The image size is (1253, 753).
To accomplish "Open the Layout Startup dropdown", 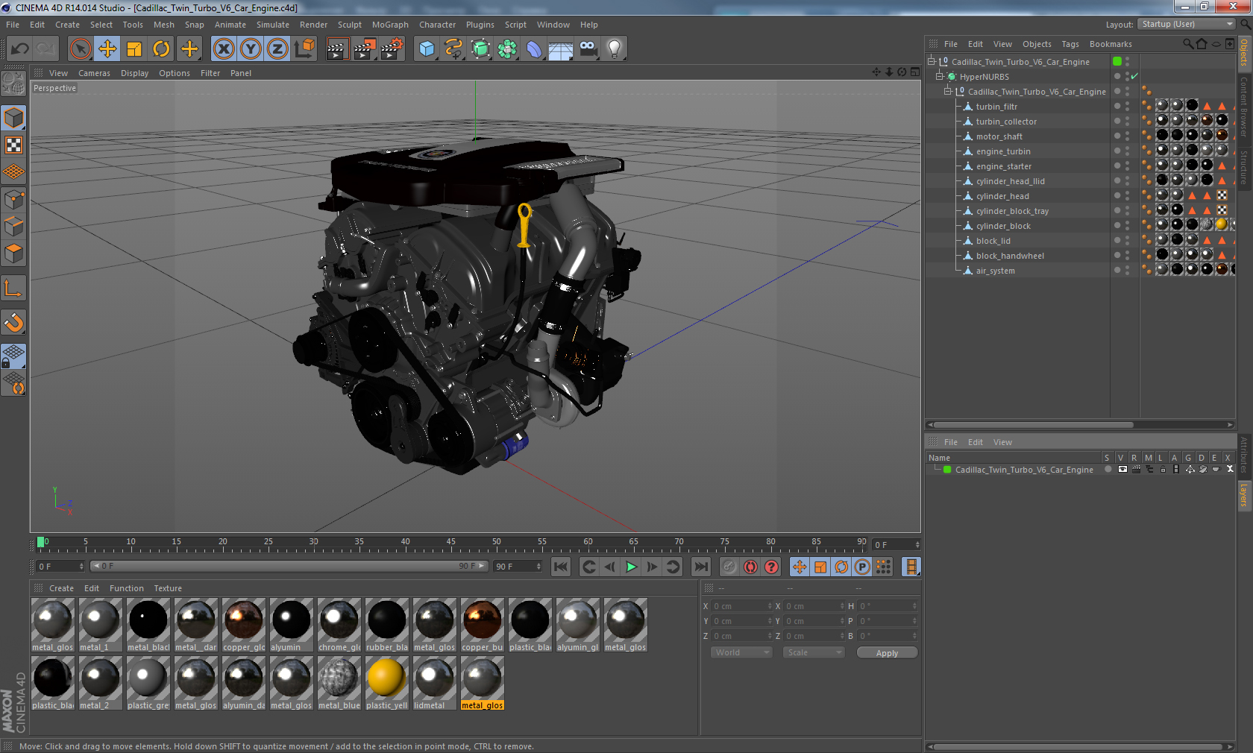I will pyautogui.click(x=1187, y=25).
